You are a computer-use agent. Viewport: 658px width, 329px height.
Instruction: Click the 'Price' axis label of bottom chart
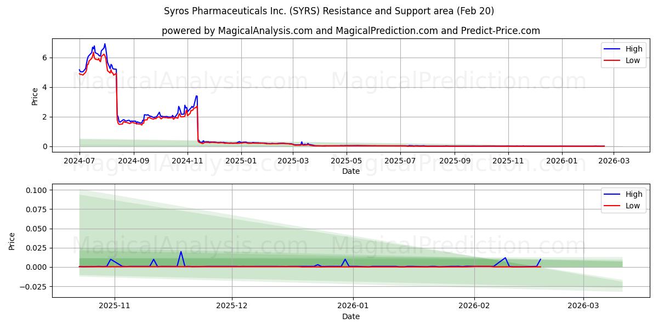coord(13,241)
